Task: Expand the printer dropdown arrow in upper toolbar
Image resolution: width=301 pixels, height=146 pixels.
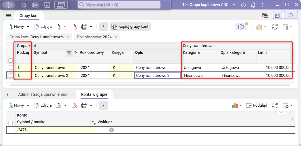Action: 91,27
